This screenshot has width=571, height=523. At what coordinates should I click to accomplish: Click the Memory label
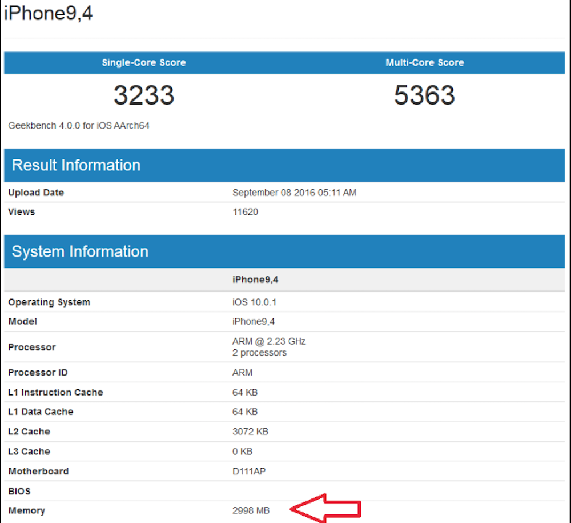27,510
